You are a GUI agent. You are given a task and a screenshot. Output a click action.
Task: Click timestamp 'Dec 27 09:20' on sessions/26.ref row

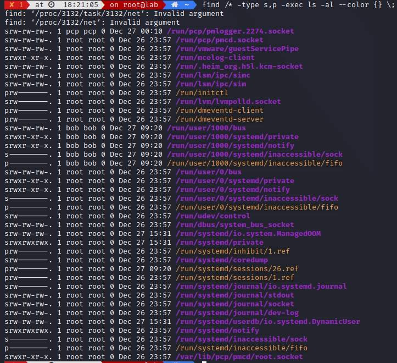(145, 269)
